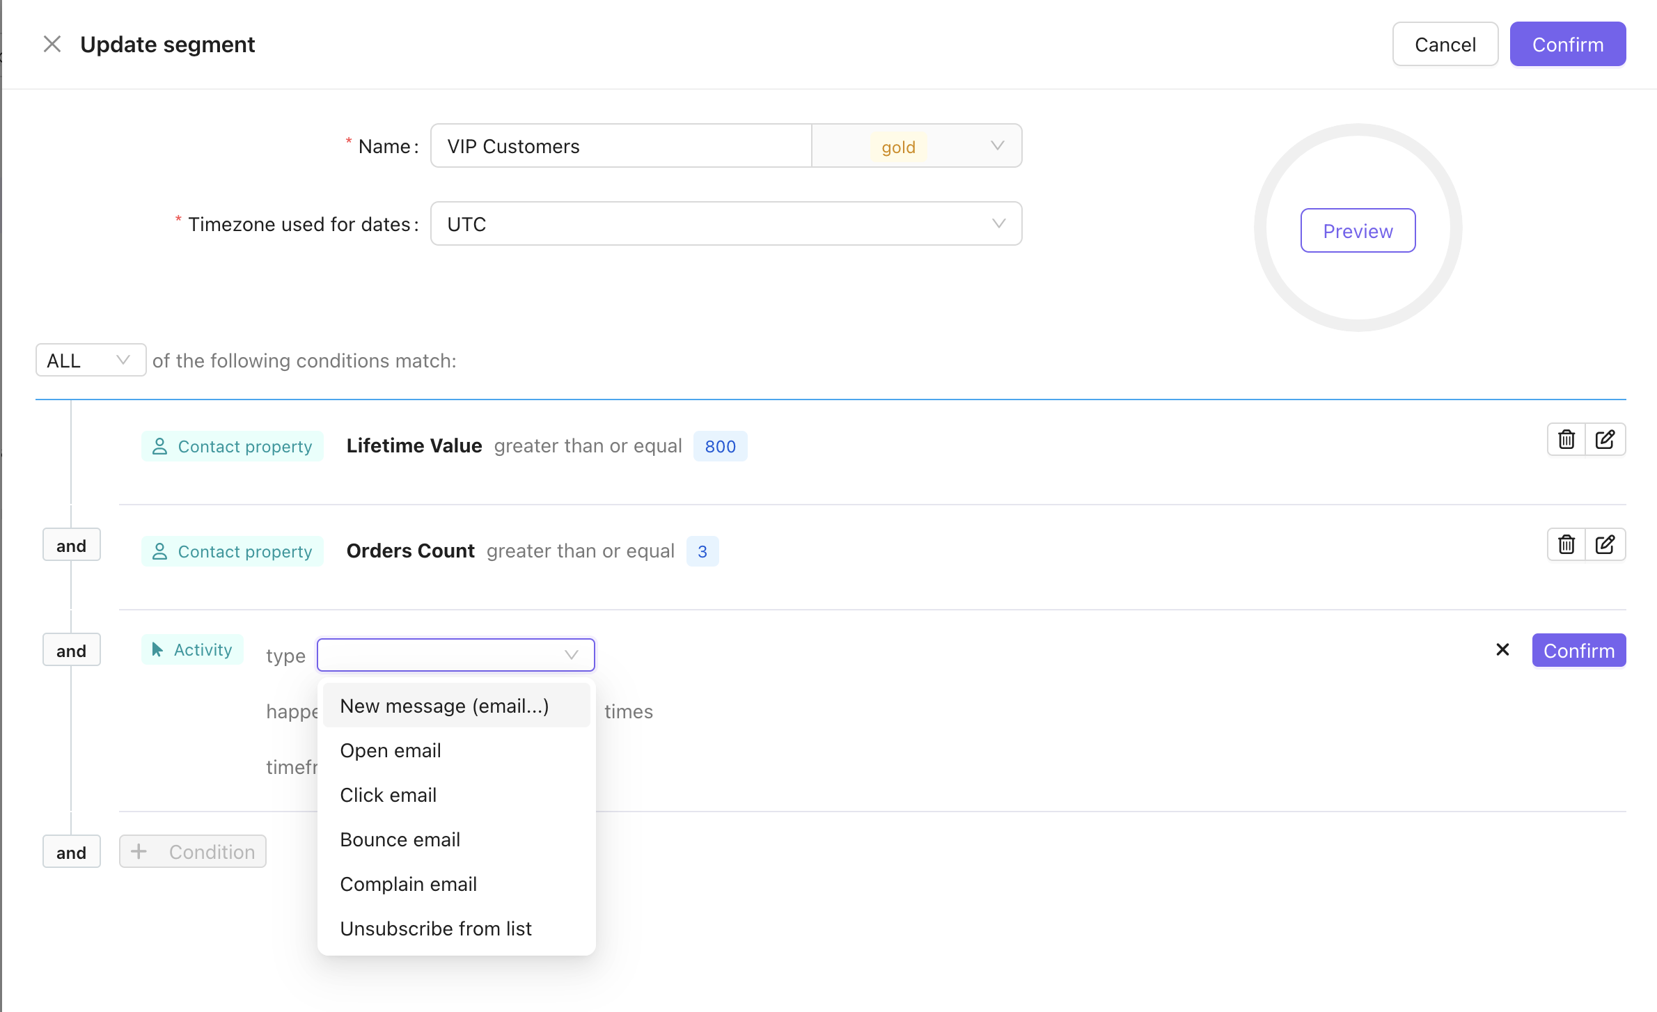Open the ALL conditions match dropdown

(91, 361)
